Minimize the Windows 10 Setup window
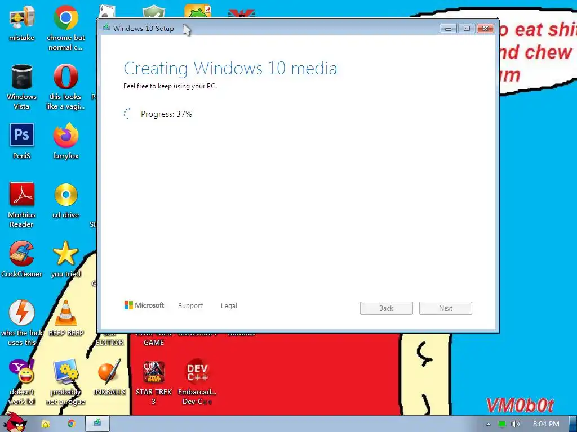The width and height of the screenshot is (577, 432). click(x=448, y=29)
